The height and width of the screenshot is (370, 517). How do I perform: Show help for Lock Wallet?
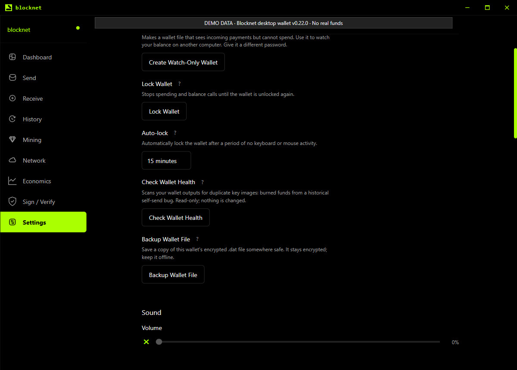(x=180, y=84)
